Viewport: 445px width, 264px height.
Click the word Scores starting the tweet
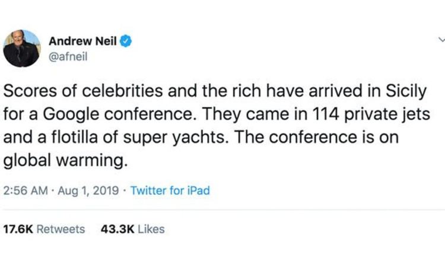click(x=23, y=93)
